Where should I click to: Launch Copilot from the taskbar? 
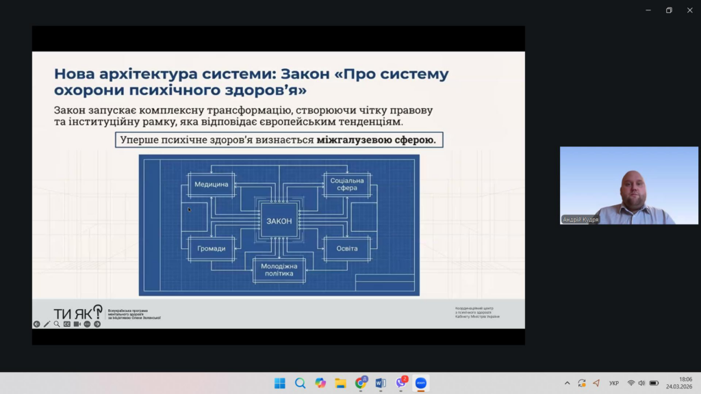click(x=320, y=383)
